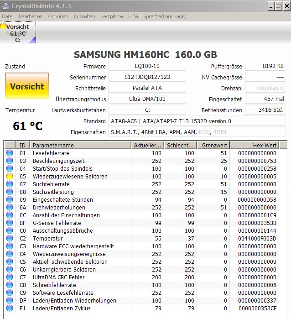The height and width of the screenshot is (319, 291).
Task: Click the yellow status icon on the drive tab
Action: (x=3, y=26)
